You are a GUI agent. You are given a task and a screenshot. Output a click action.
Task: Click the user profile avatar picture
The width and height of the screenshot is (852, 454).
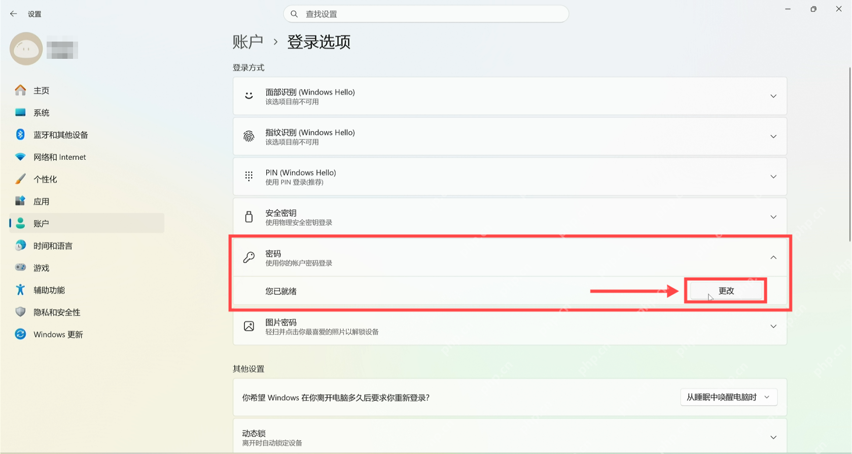coord(26,49)
